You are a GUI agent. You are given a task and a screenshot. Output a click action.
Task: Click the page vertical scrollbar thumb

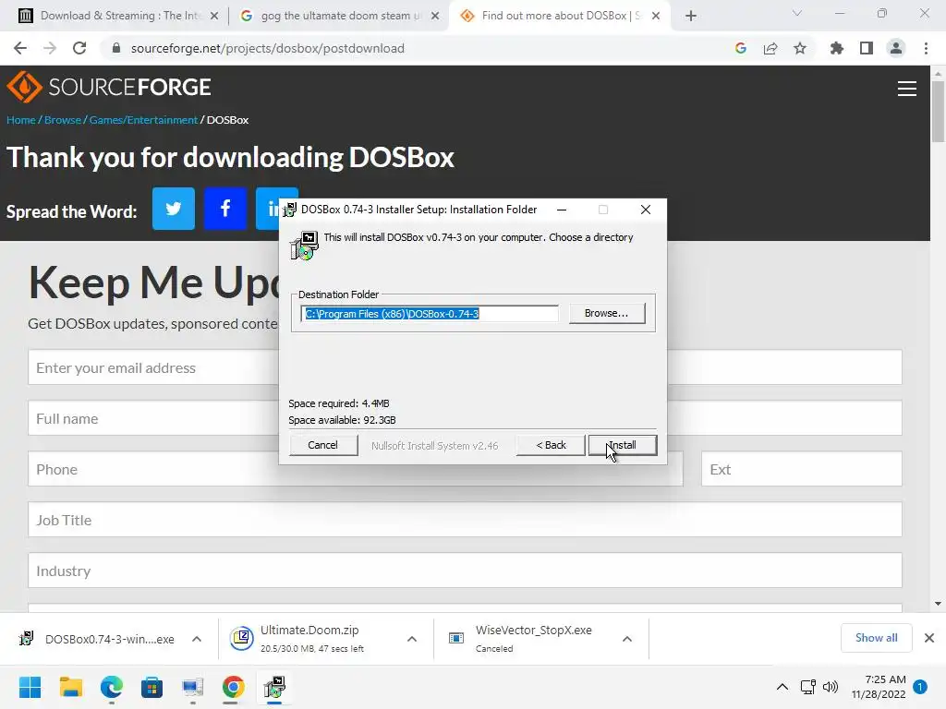[938, 112]
